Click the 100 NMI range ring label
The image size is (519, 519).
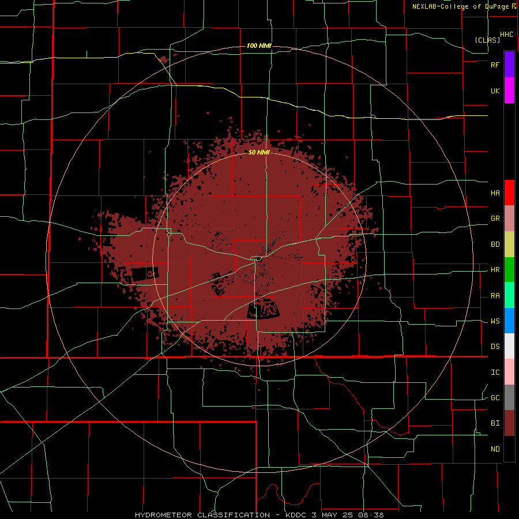pyautogui.click(x=259, y=46)
